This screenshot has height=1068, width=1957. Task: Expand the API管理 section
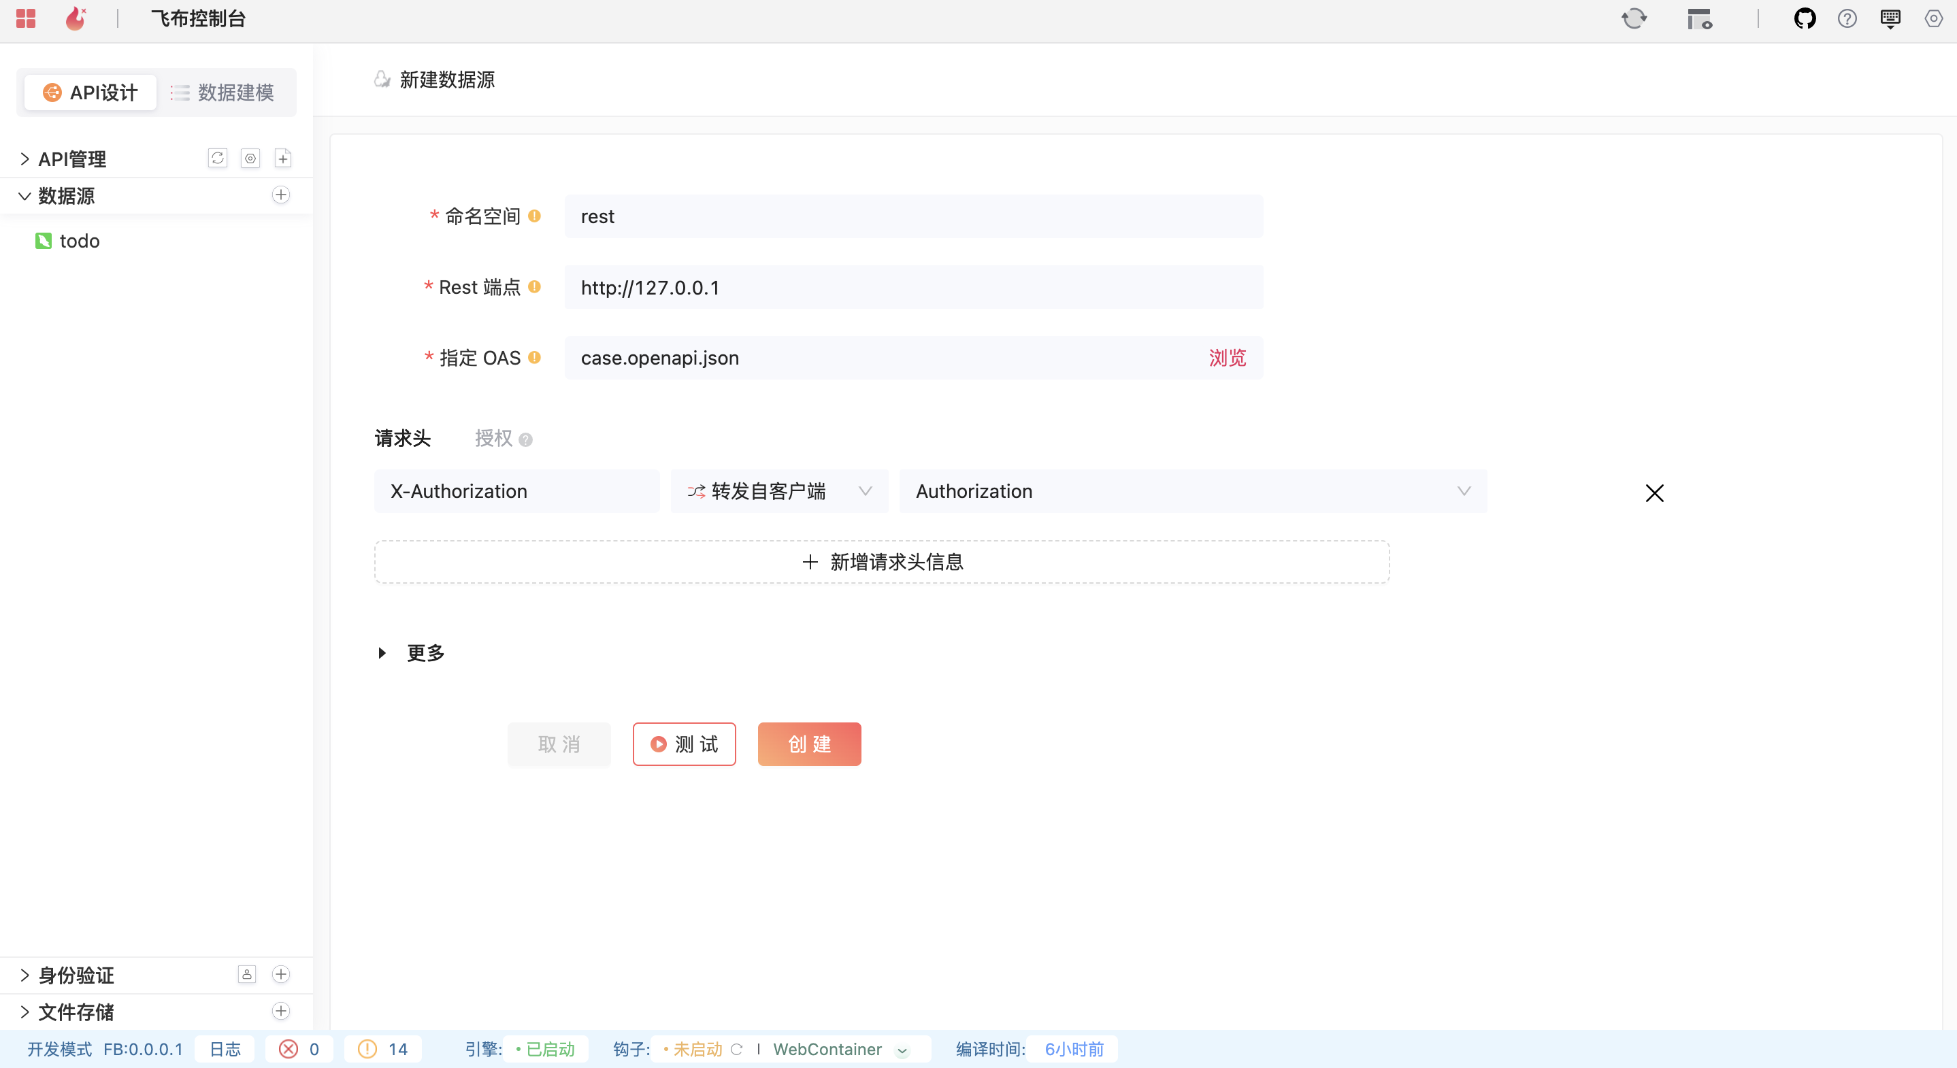(x=25, y=158)
